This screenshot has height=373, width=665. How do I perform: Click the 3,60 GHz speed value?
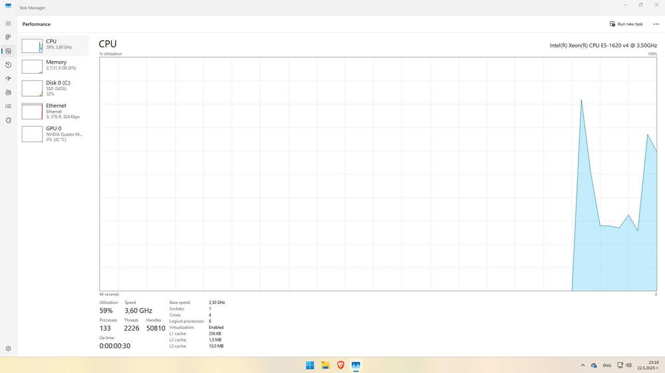click(x=138, y=311)
